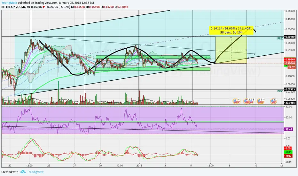
Task: Click the red 0.16648 price label
Action: pos(290,60)
